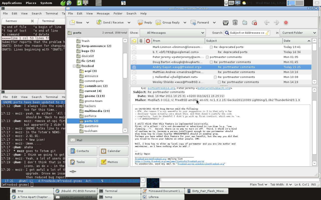The image size is (321, 200).
Task: Toggle read status of Wesley Shields' message
Action: click(x=134, y=82)
